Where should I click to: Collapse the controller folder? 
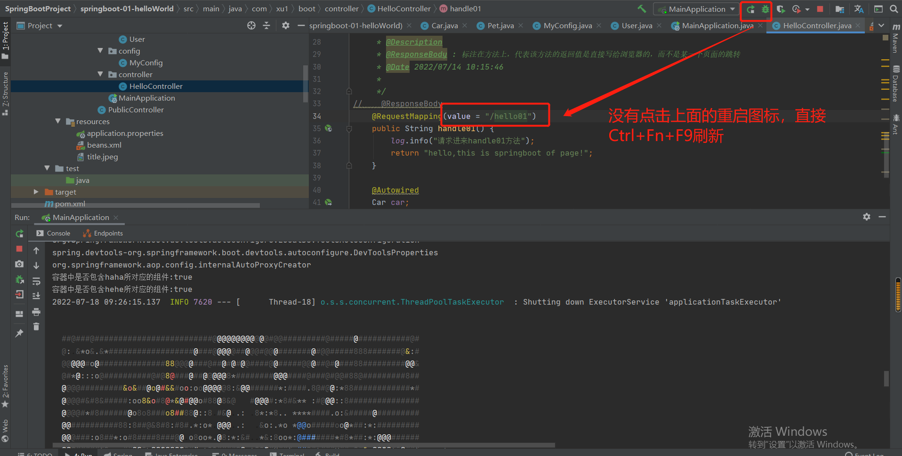(100, 74)
